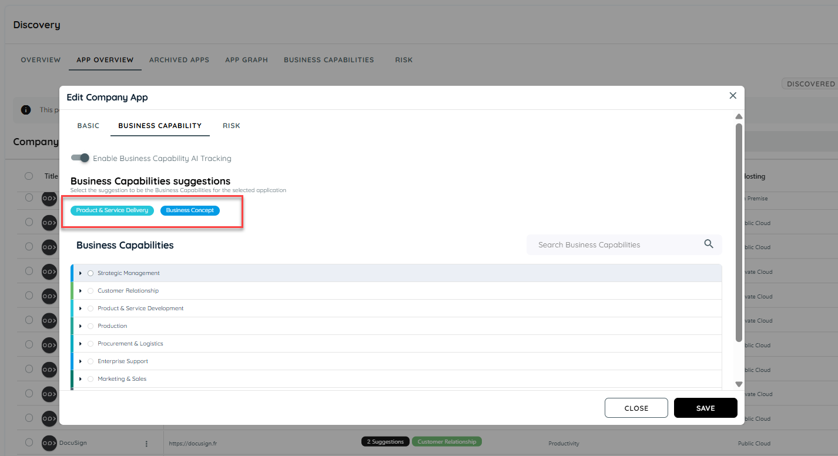The width and height of the screenshot is (838, 456).
Task: Toggle Enable Business Capability AI Tracking switch
Action: [x=81, y=158]
